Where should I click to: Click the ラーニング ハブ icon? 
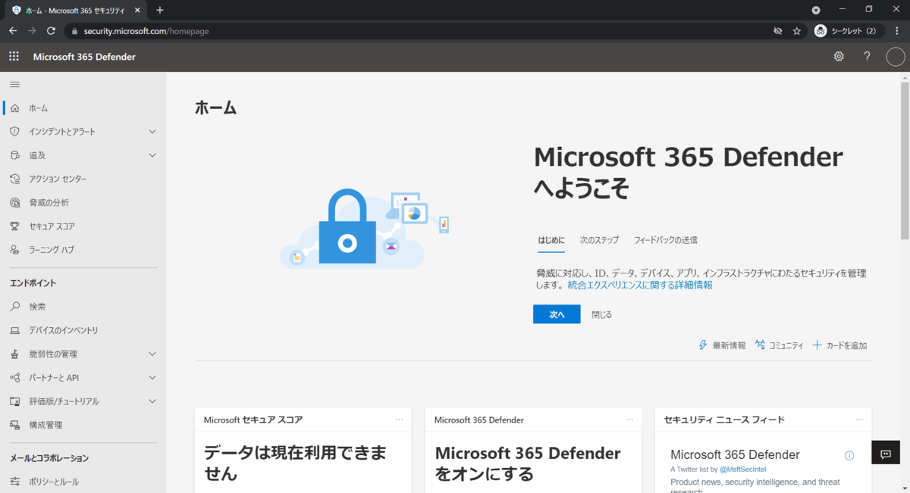(x=14, y=249)
